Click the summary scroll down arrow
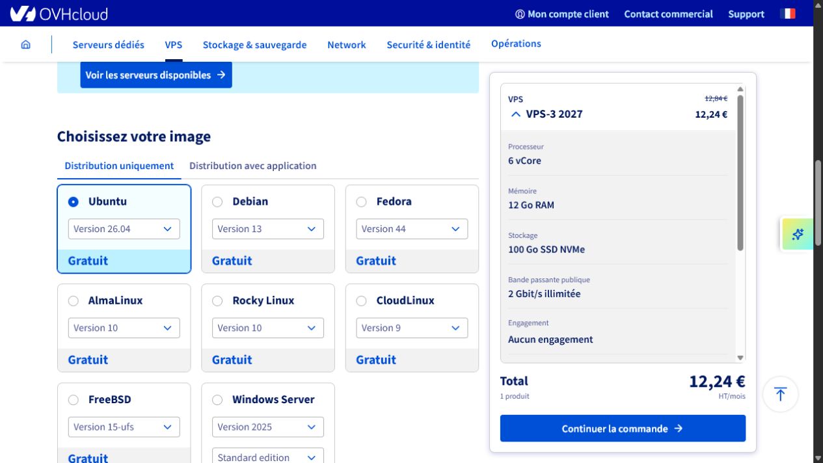This screenshot has width=823, height=463. click(740, 358)
